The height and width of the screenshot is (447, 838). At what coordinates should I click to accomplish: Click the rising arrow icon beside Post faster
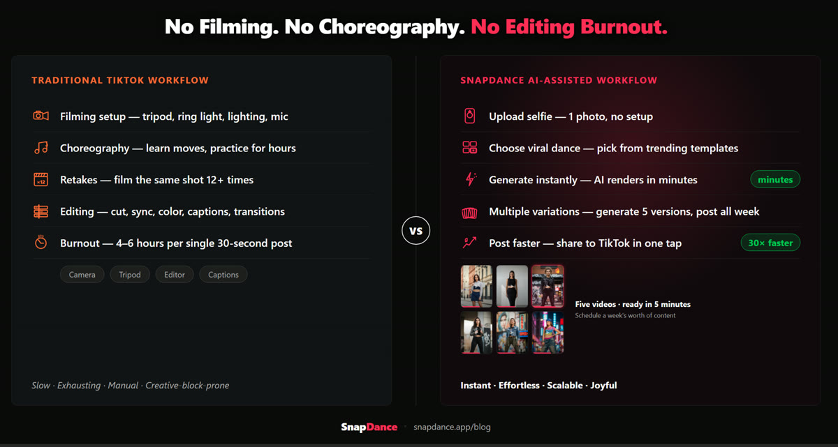click(470, 243)
